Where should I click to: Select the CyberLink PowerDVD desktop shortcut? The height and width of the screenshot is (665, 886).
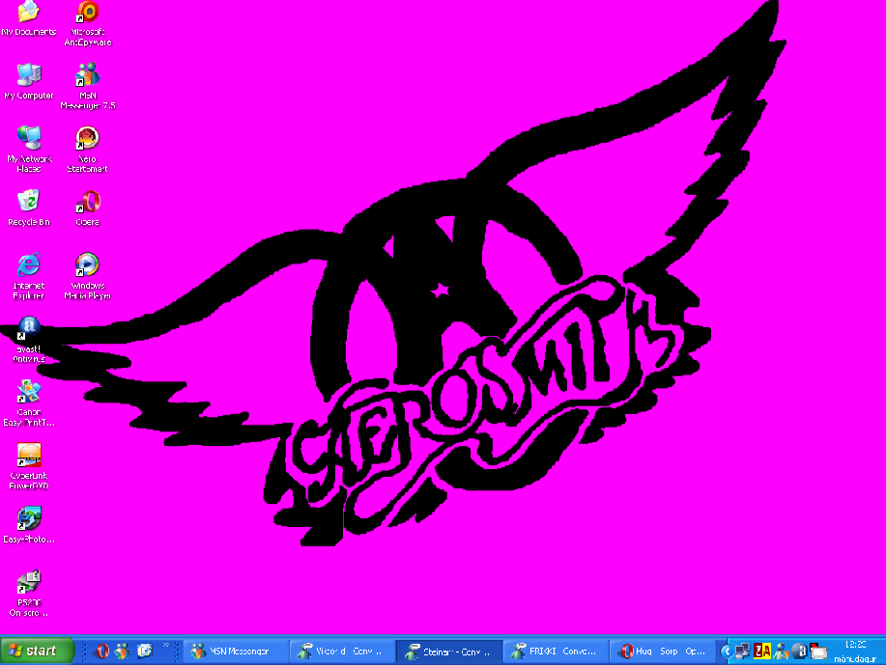[x=29, y=466]
